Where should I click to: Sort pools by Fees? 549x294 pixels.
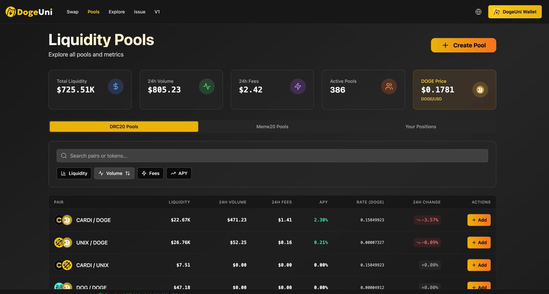click(x=151, y=173)
